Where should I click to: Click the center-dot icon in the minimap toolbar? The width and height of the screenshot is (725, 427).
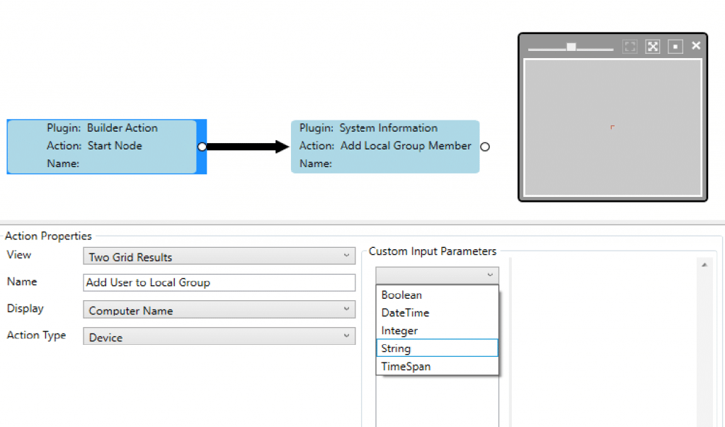coord(675,47)
